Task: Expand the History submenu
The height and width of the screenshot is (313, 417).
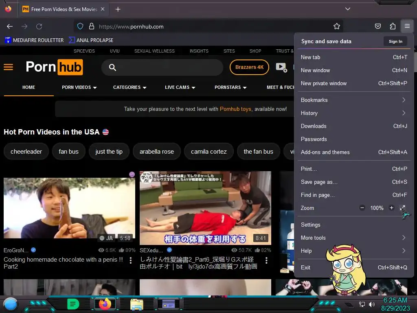Action: (354, 113)
